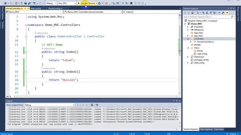Expand the Global.asax node
This screenshot has height=135, width=241.
188,57
